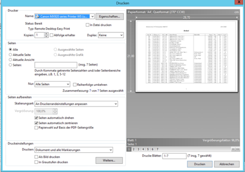This screenshot has height=172, width=245.
Task: Select Aktuelle Seite radio button
Action: click(10, 55)
